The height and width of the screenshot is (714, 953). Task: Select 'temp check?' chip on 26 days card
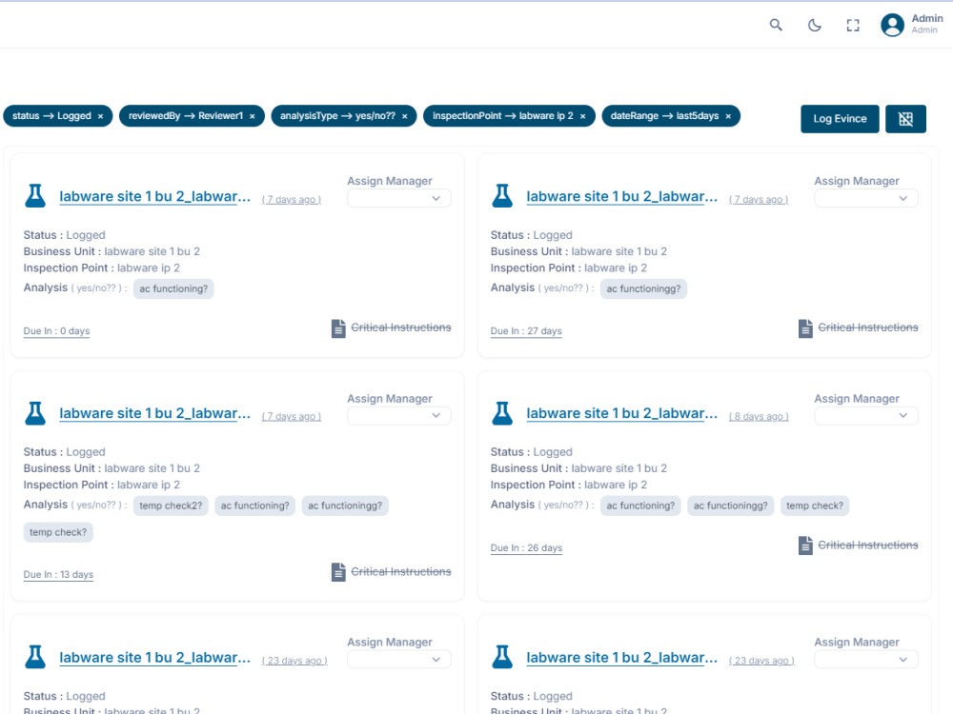(815, 506)
